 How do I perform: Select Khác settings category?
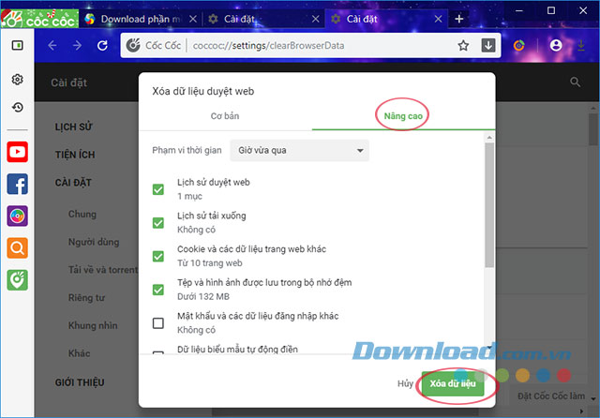79,353
